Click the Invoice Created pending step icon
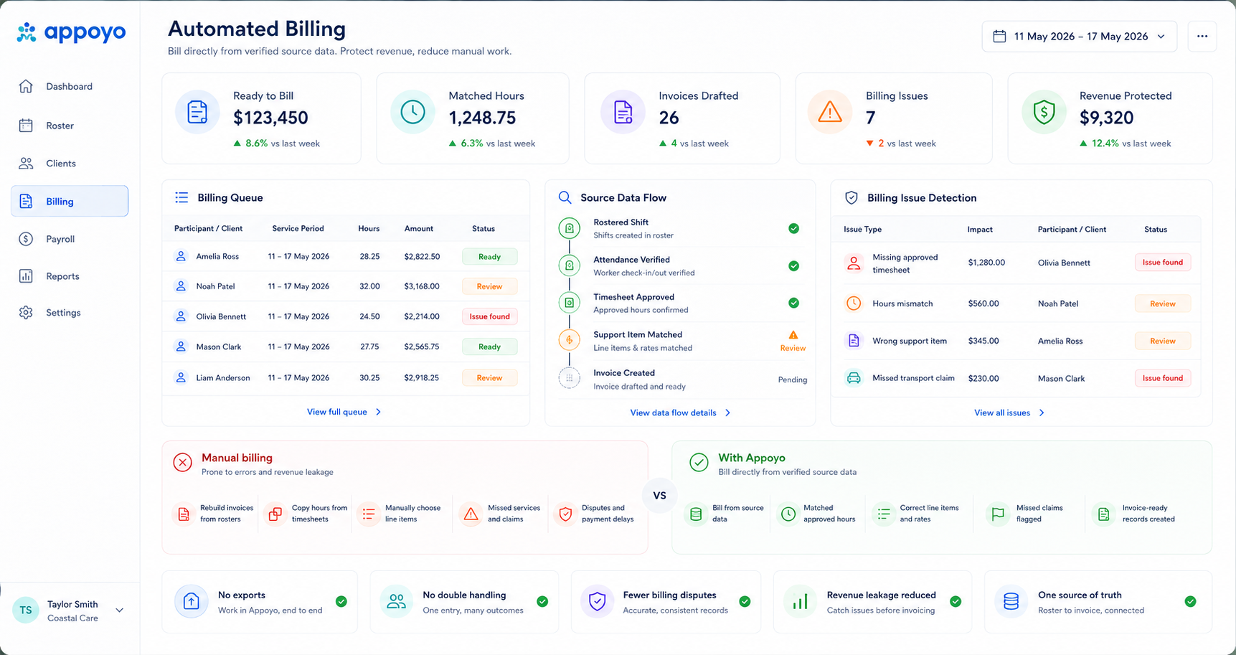Image resolution: width=1236 pixels, height=655 pixels. tap(570, 377)
